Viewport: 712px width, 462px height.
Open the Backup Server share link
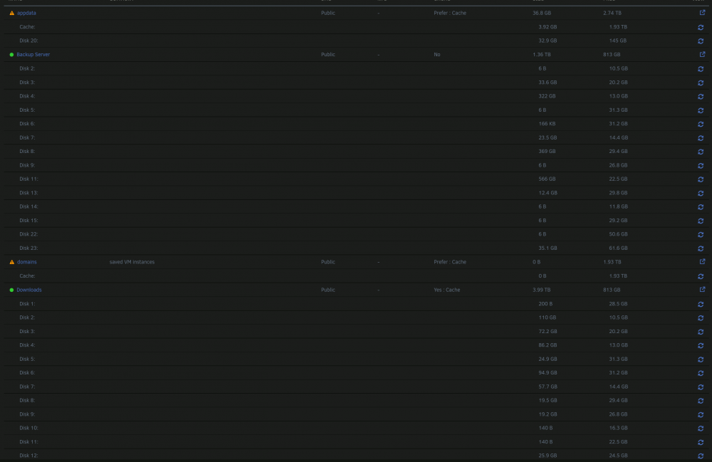pos(33,55)
